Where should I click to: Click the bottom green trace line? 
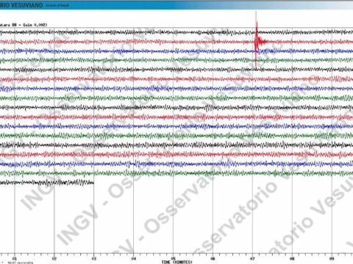pos(176,173)
